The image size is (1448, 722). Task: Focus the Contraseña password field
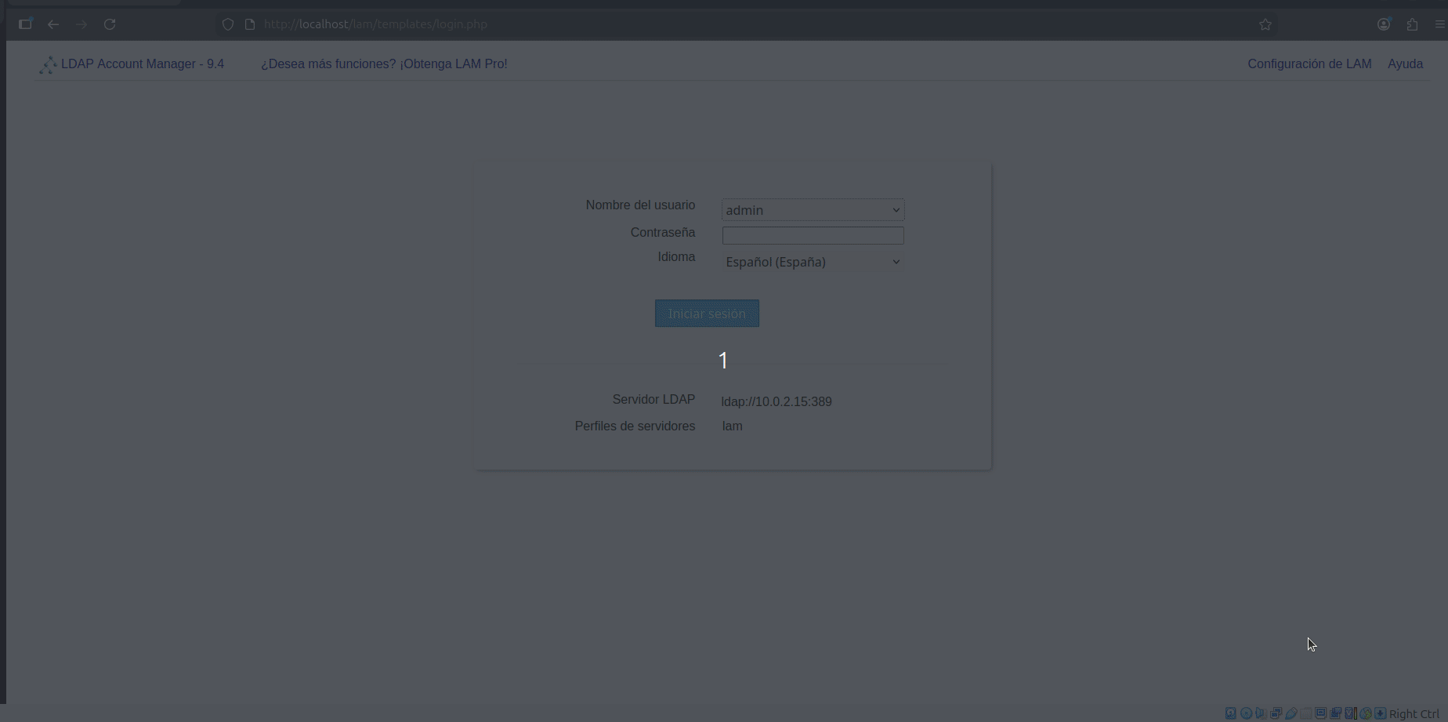(x=813, y=235)
